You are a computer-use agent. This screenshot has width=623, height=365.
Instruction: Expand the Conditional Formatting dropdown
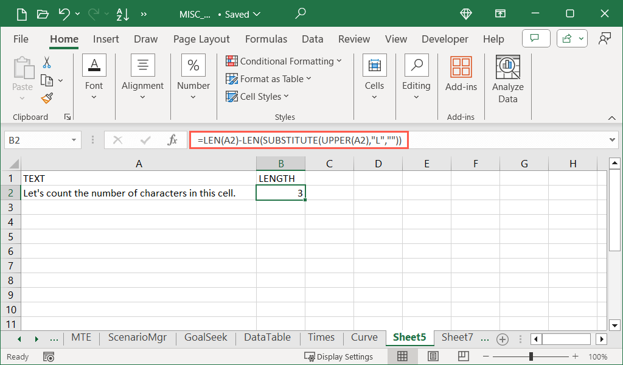[x=284, y=61]
